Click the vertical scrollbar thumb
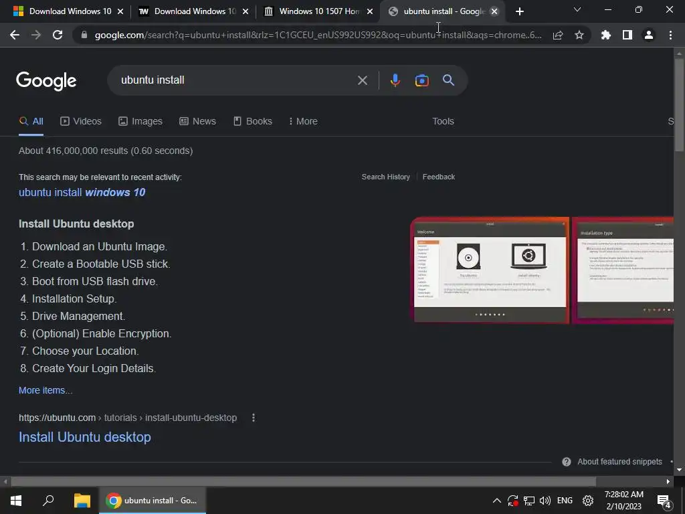Screen dimensions: 685x514 [679, 104]
